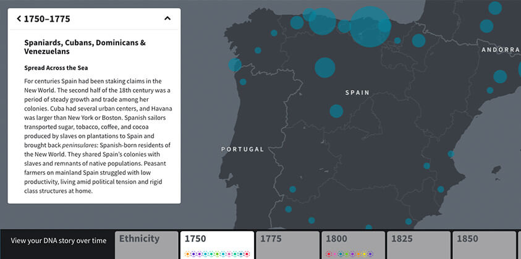Click the teal circle just above the SPAIN label
This screenshot has width=521, height=259.
pos(325,67)
